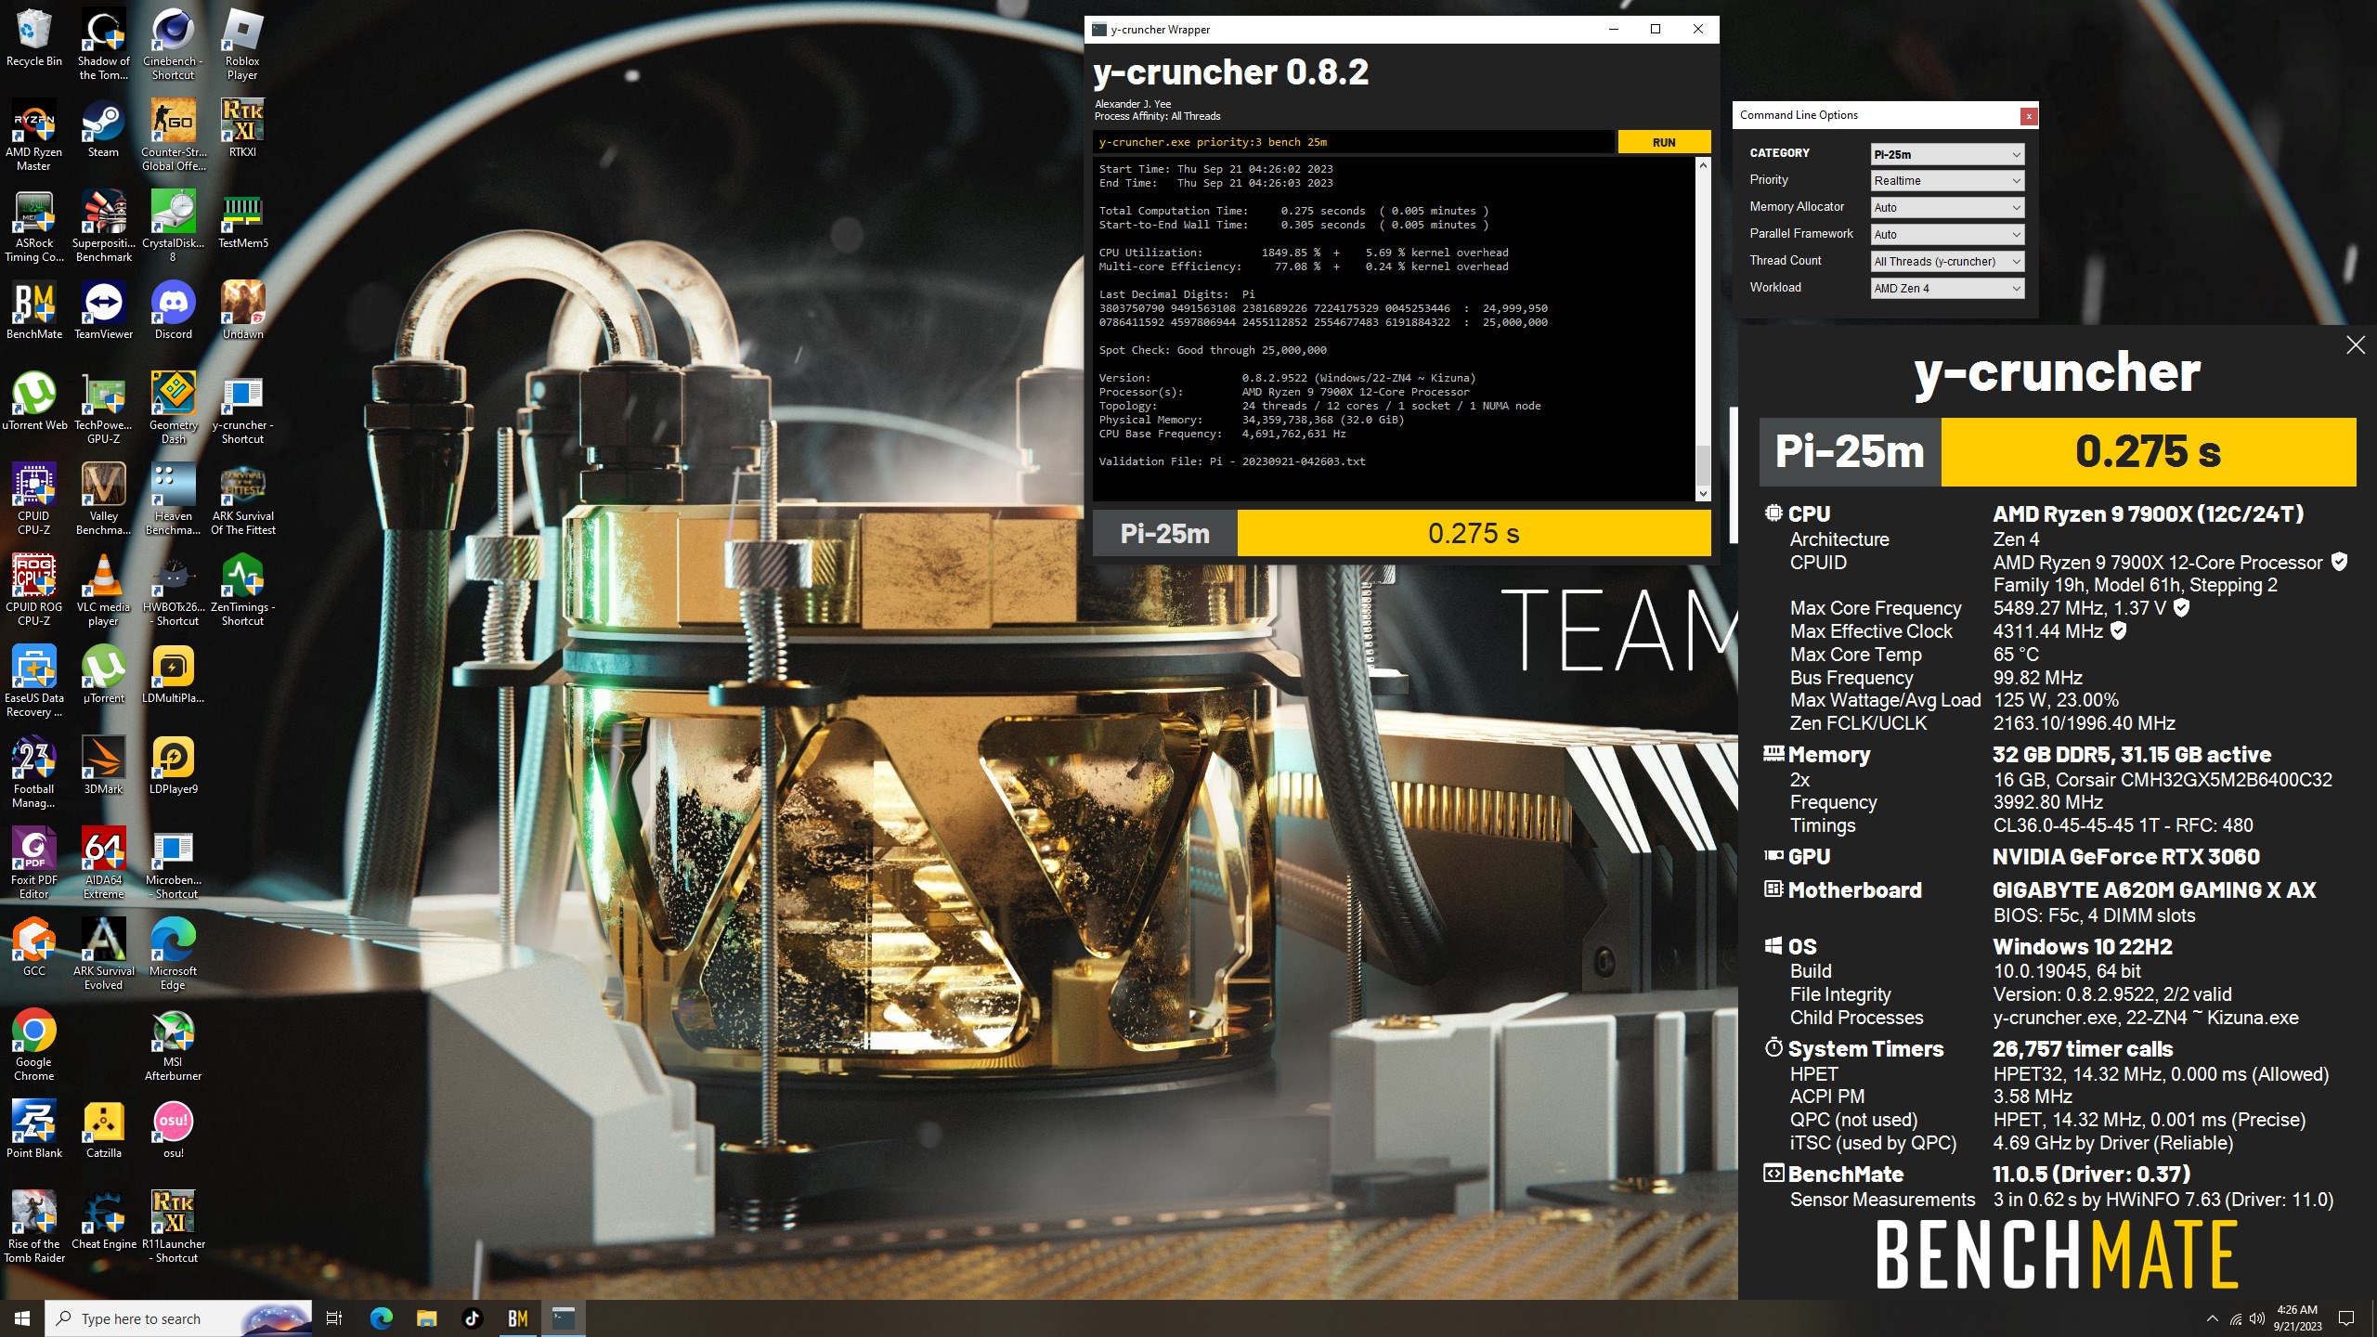2377x1337 pixels.
Task: Launch TestMem5 desktop icon
Action: [x=242, y=221]
